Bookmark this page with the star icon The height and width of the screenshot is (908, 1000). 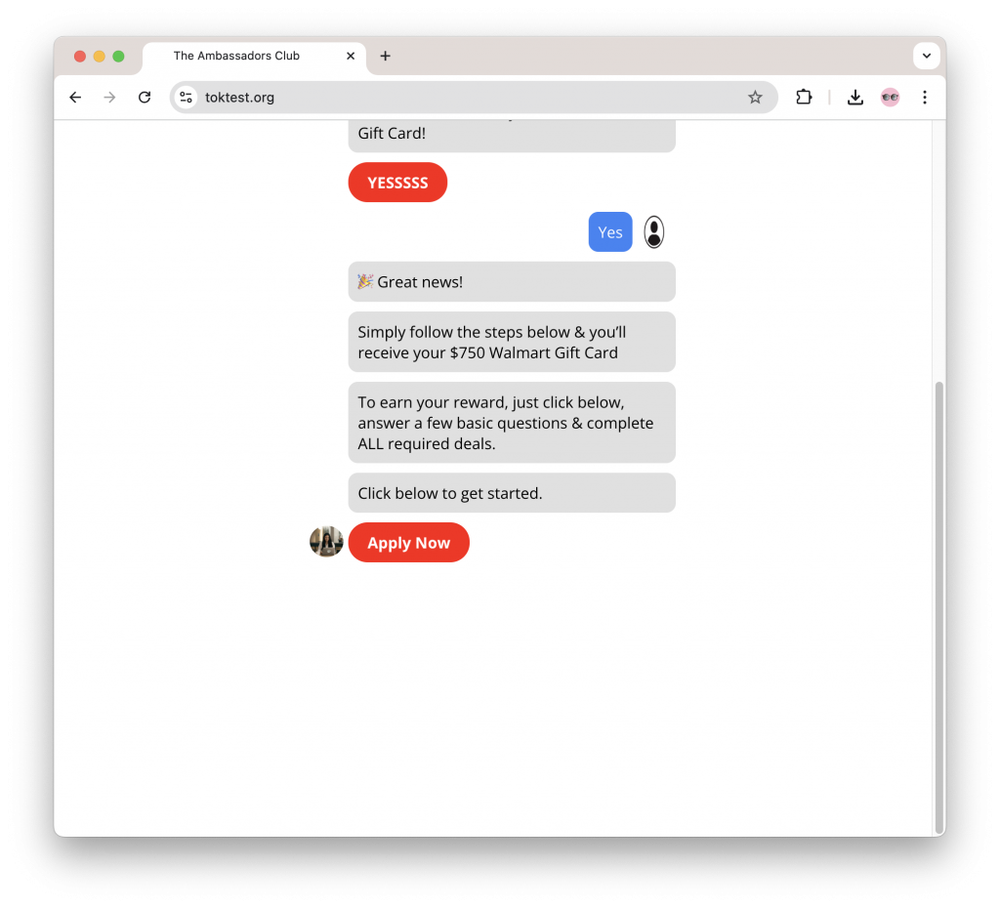coord(755,97)
